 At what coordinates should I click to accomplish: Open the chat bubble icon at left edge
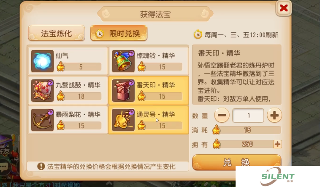tap(4, 167)
